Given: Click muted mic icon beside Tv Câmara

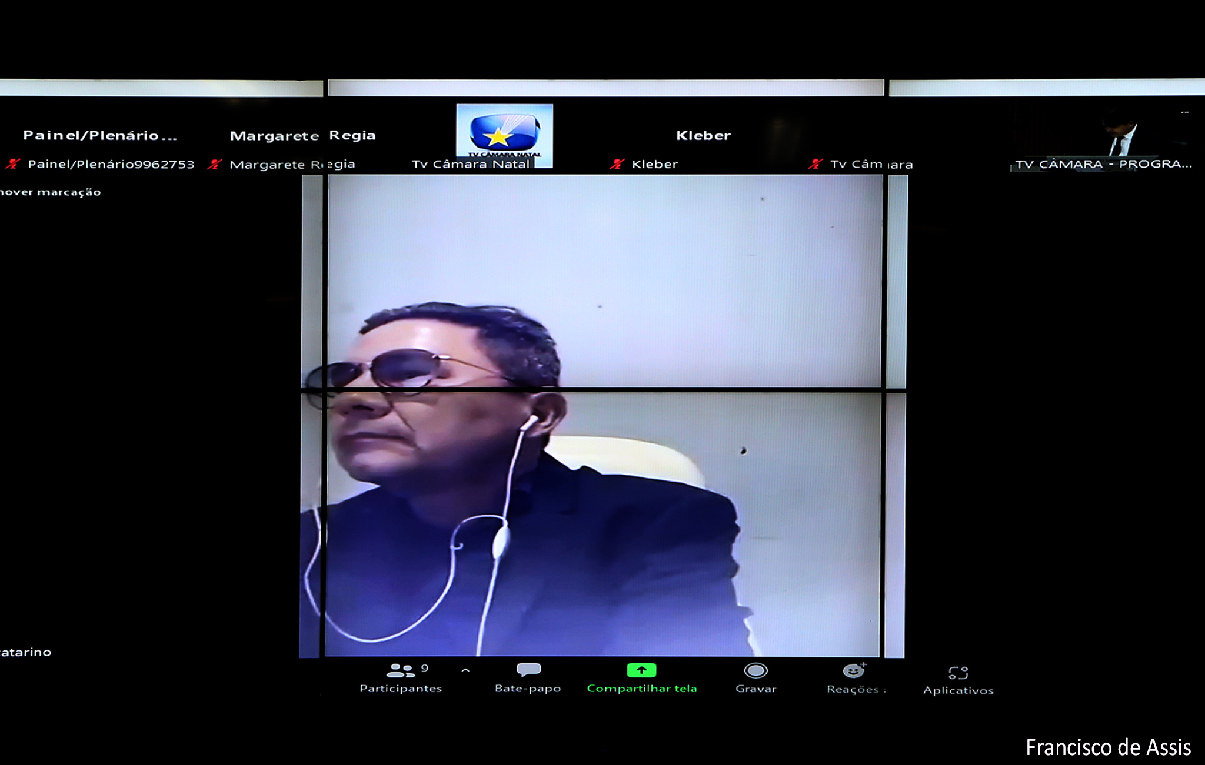Looking at the screenshot, I should coord(815,164).
